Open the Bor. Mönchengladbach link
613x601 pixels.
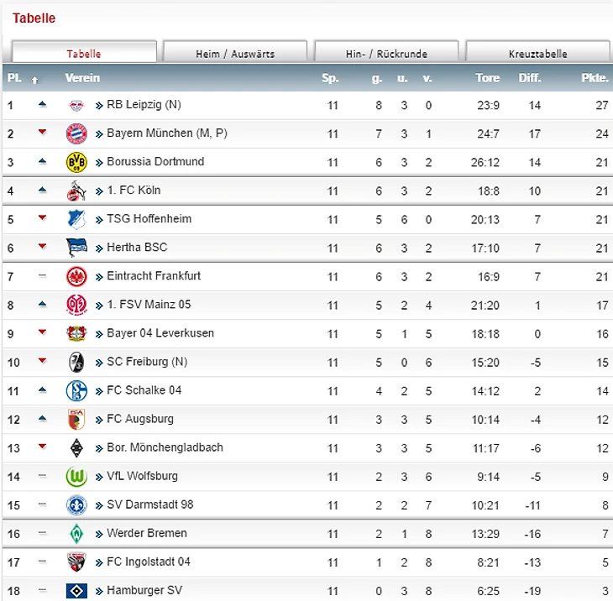(165, 447)
